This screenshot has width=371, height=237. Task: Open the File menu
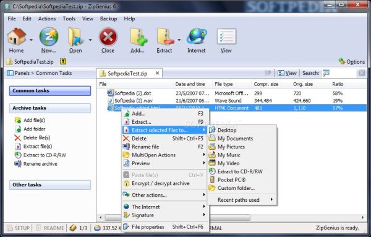coord(12,19)
